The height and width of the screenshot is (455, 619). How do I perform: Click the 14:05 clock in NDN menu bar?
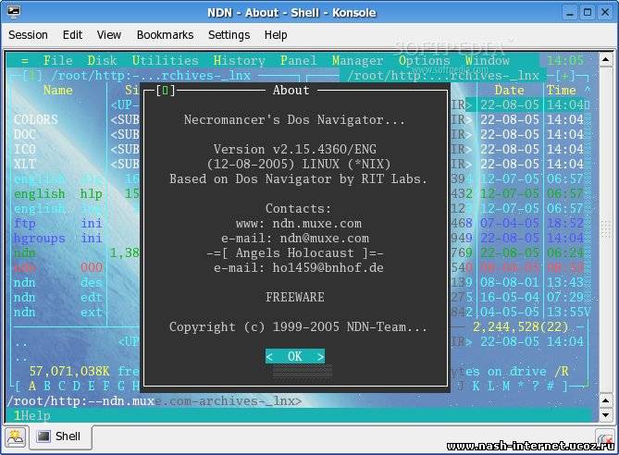[x=565, y=60]
